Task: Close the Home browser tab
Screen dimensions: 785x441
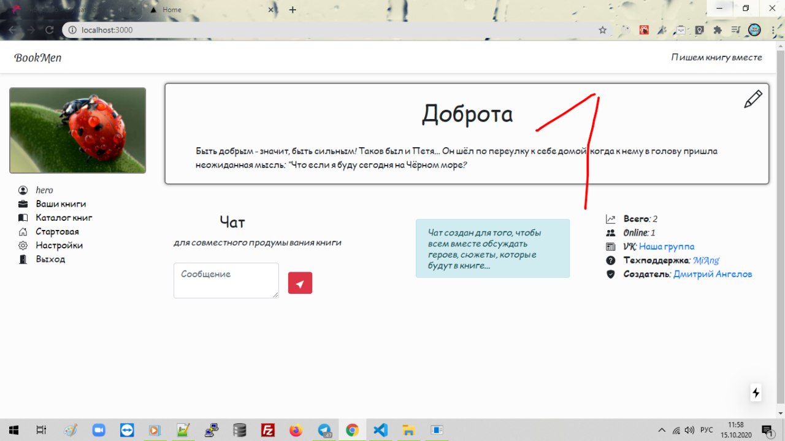Action: click(x=272, y=10)
